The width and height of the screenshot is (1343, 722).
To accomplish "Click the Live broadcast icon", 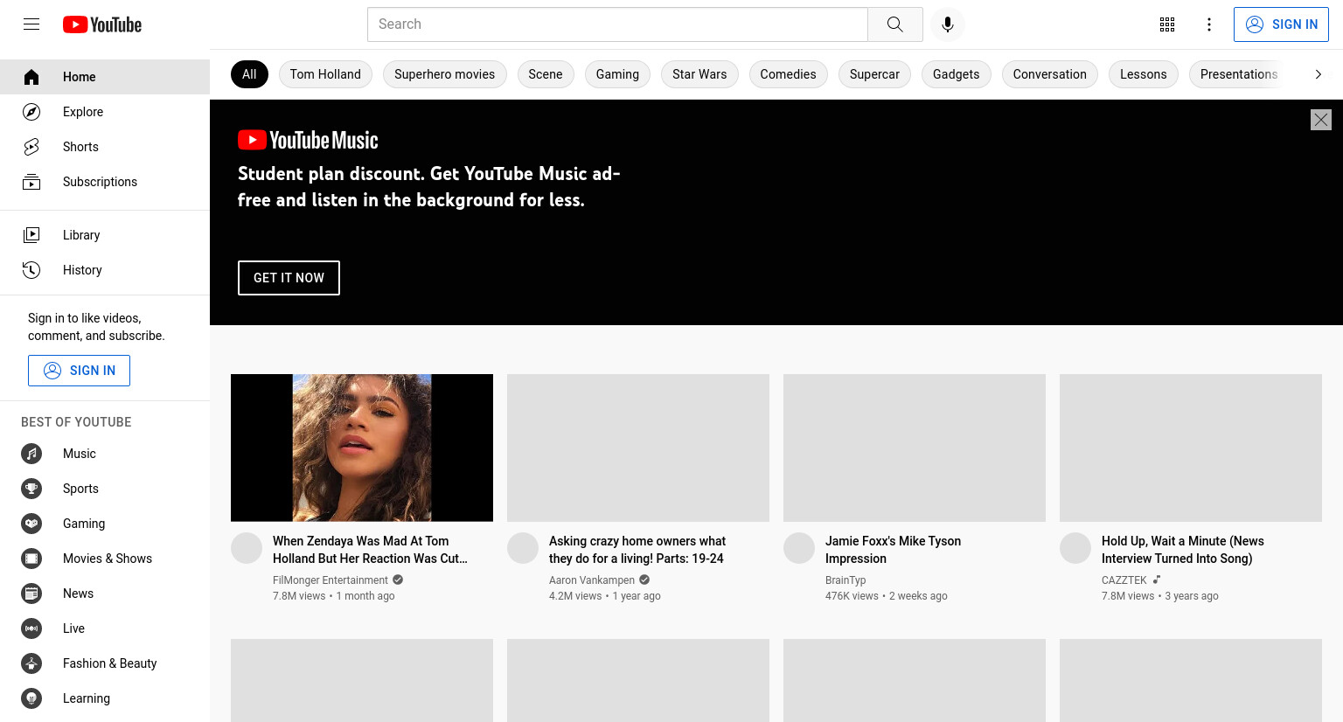I will point(31,628).
